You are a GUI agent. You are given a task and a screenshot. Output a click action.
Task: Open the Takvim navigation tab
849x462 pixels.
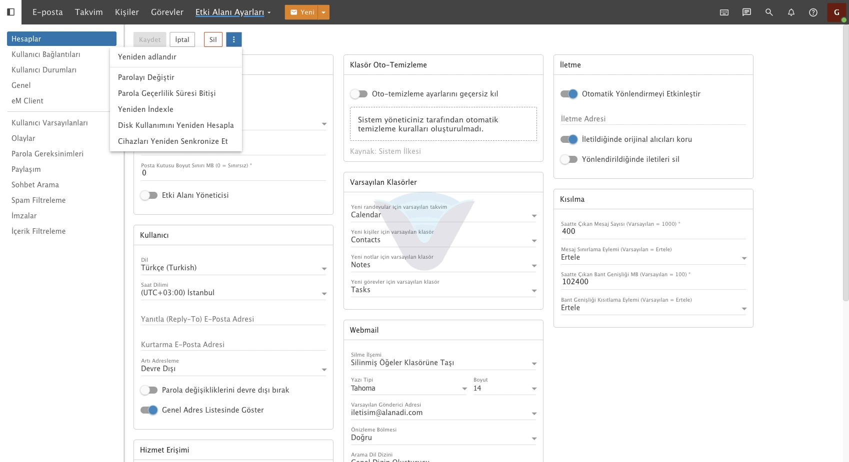[x=89, y=12]
